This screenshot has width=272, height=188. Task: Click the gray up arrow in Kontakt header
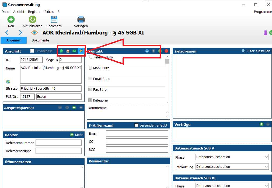153,51
